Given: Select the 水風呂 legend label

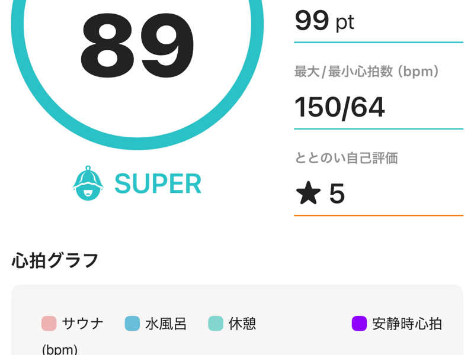Looking at the screenshot, I should coord(166,324).
